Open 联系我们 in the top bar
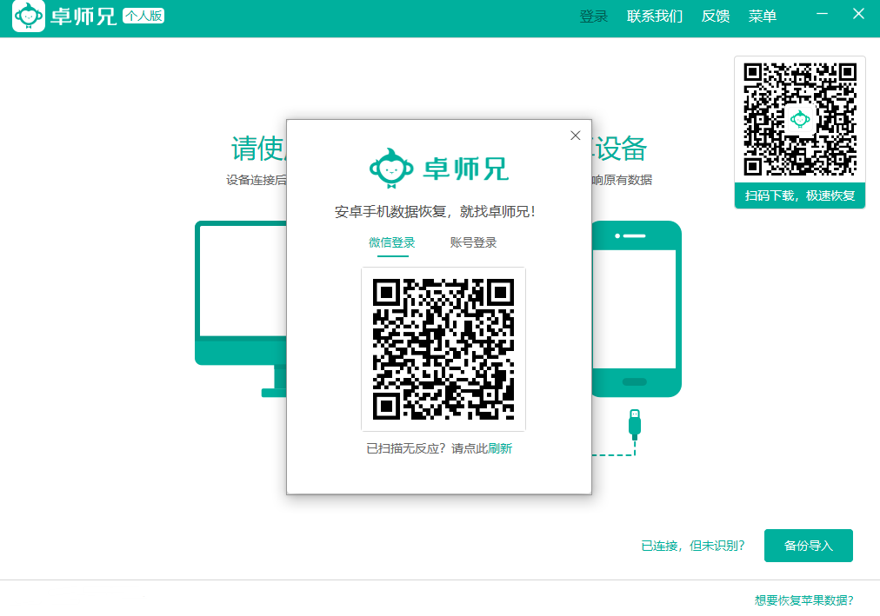This screenshot has width=880, height=616. [x=655, y=17]
